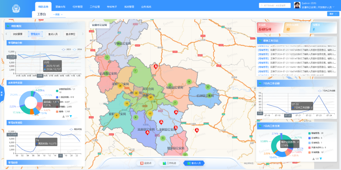Toggle 2023 series in 警情数量分析 chart
Viewport: 341px width, 170px height.
(66, 49)
